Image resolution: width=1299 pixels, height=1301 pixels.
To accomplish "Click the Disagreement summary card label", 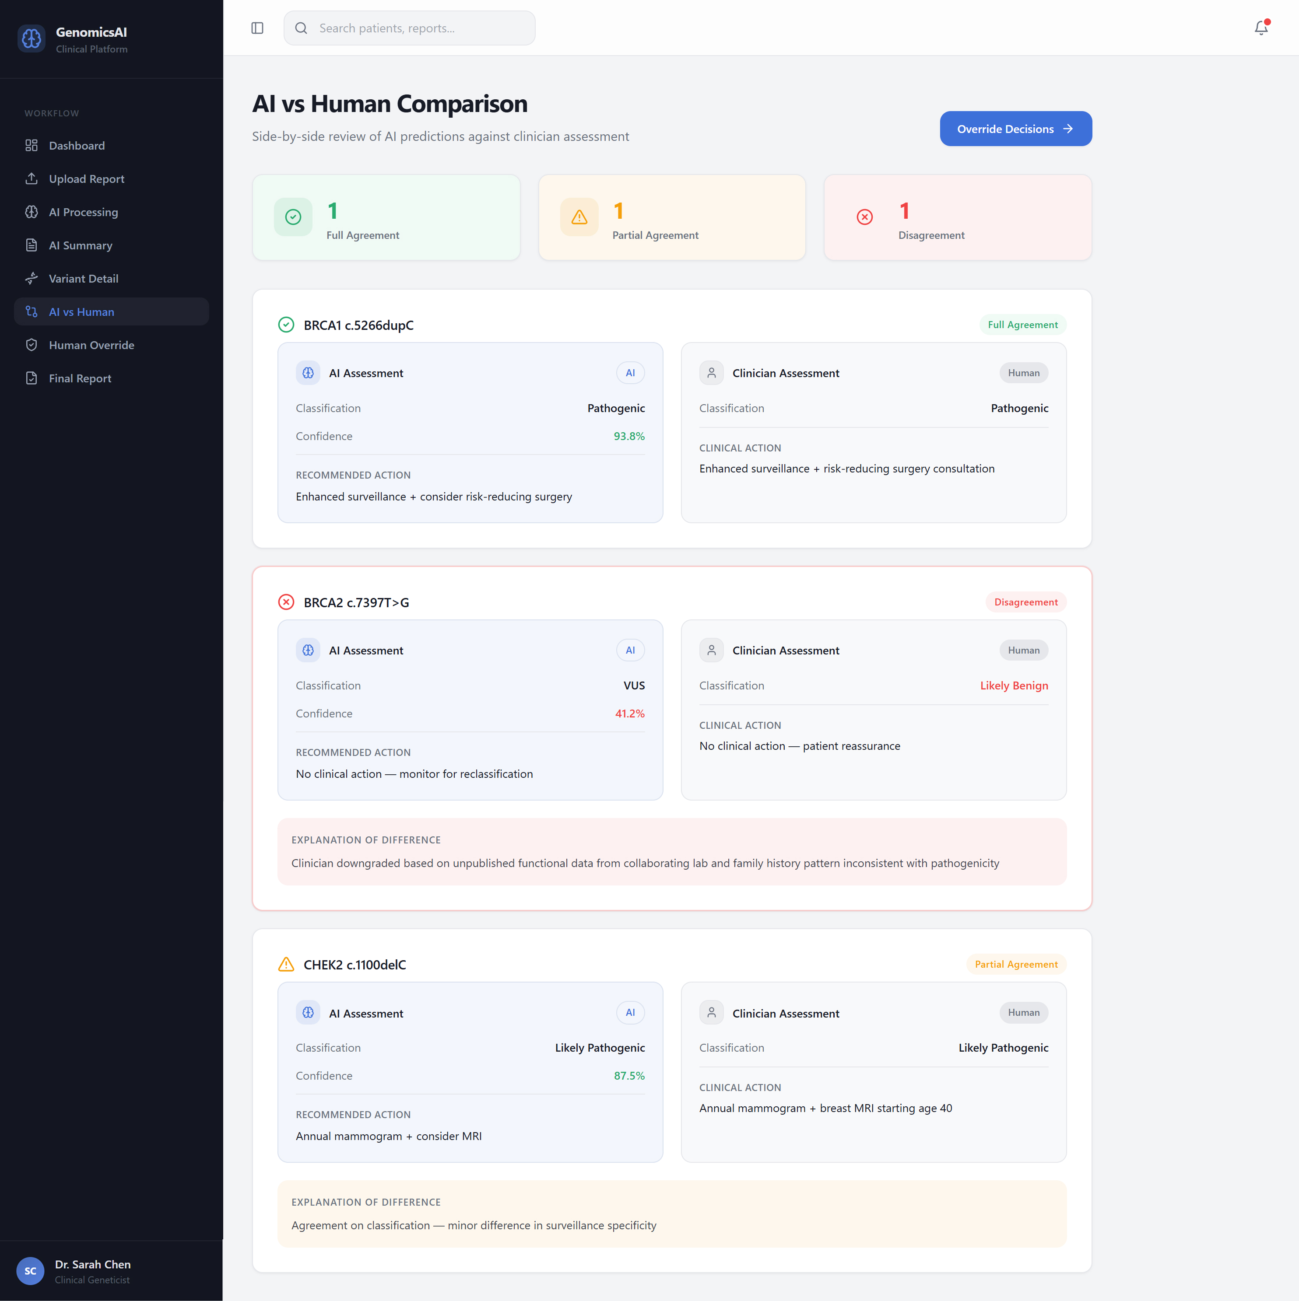I will [931, 235].
